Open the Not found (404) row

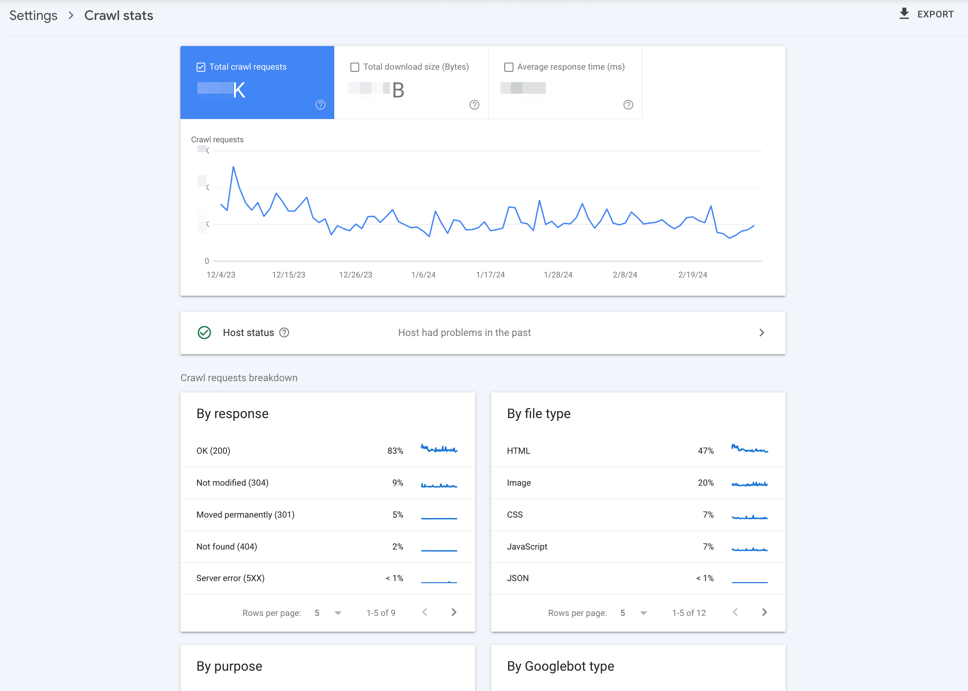[x=328, y=547]
